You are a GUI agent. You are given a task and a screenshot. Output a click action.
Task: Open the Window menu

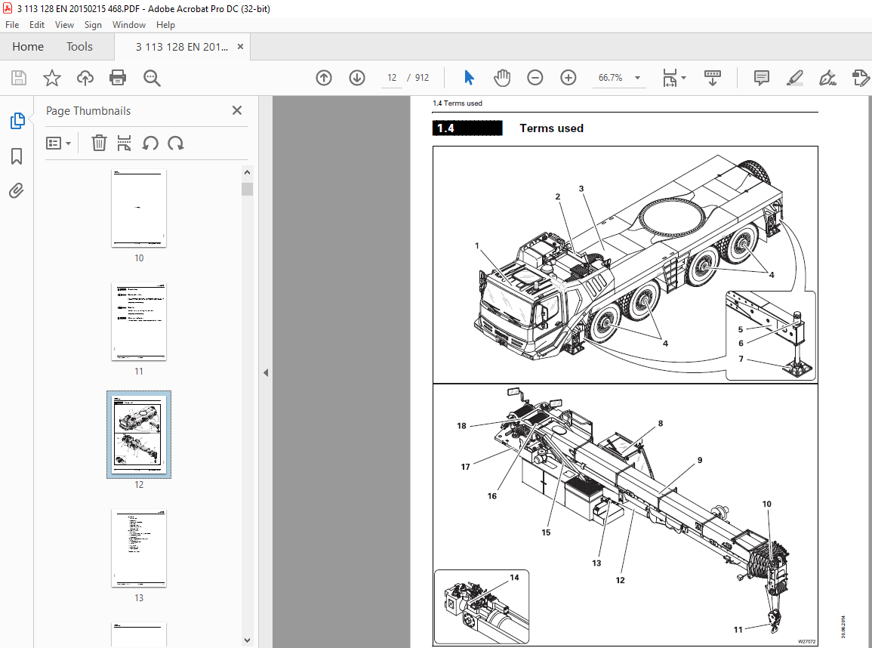click(x=128, y=24)
